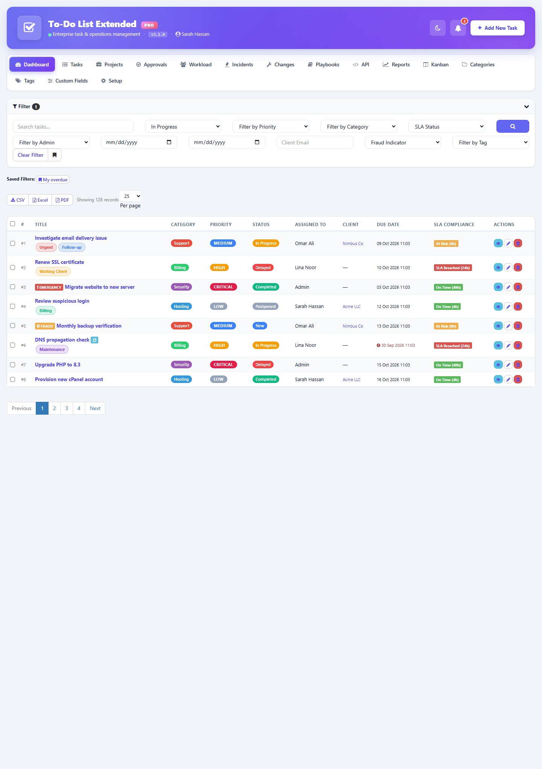542x769 pixels.
Task: Toggle dark mode with the moon icon
Action: pos(437,28)
